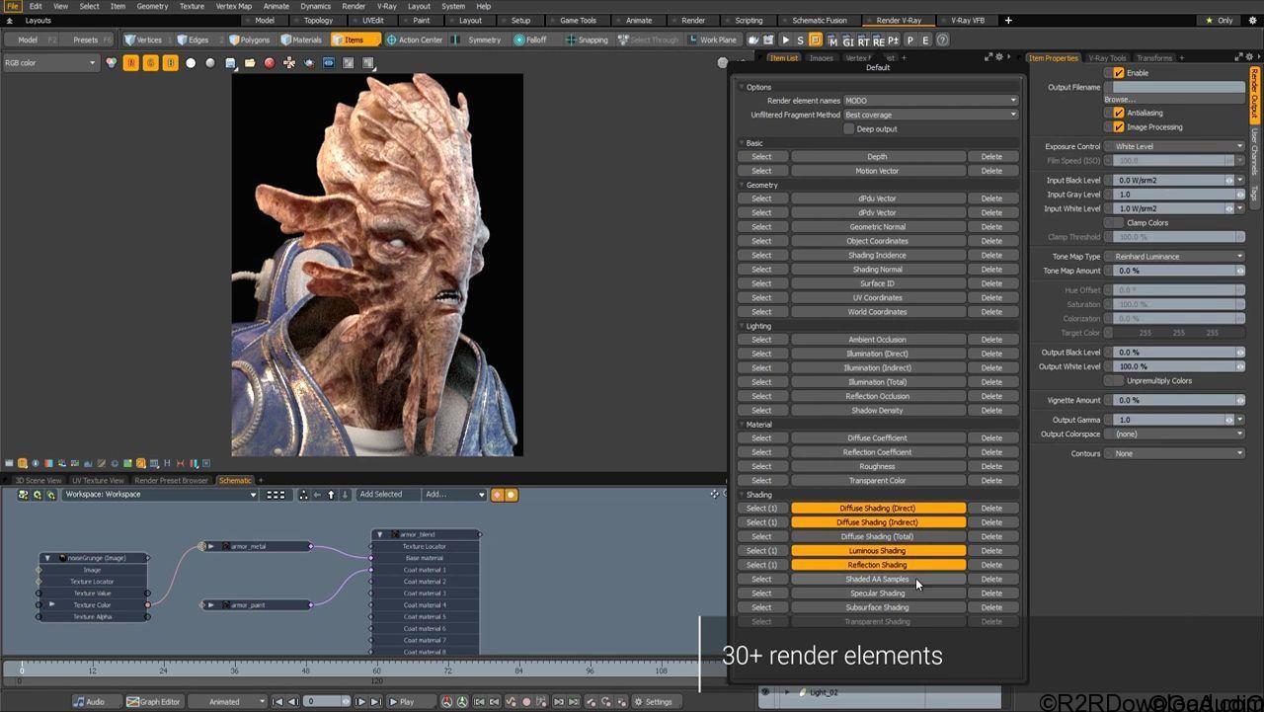Enable the Deep output checkbox
This screenshot has width=1264, height=712.
848,128
